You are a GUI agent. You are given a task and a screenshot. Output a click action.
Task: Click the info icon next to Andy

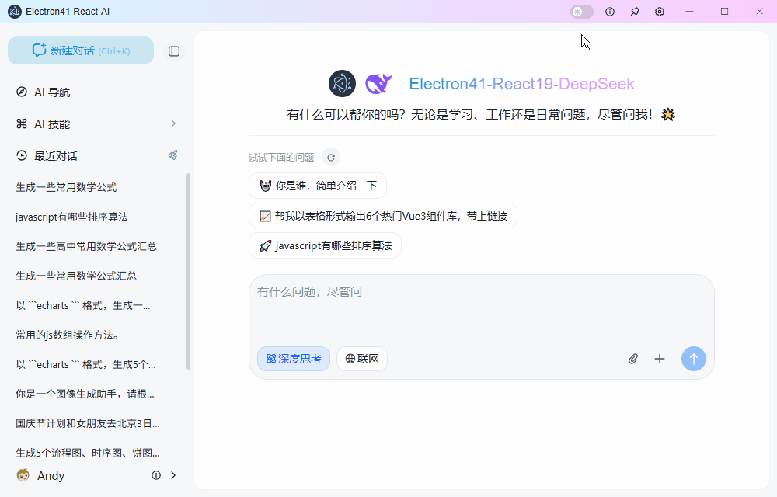pos(156,475)
